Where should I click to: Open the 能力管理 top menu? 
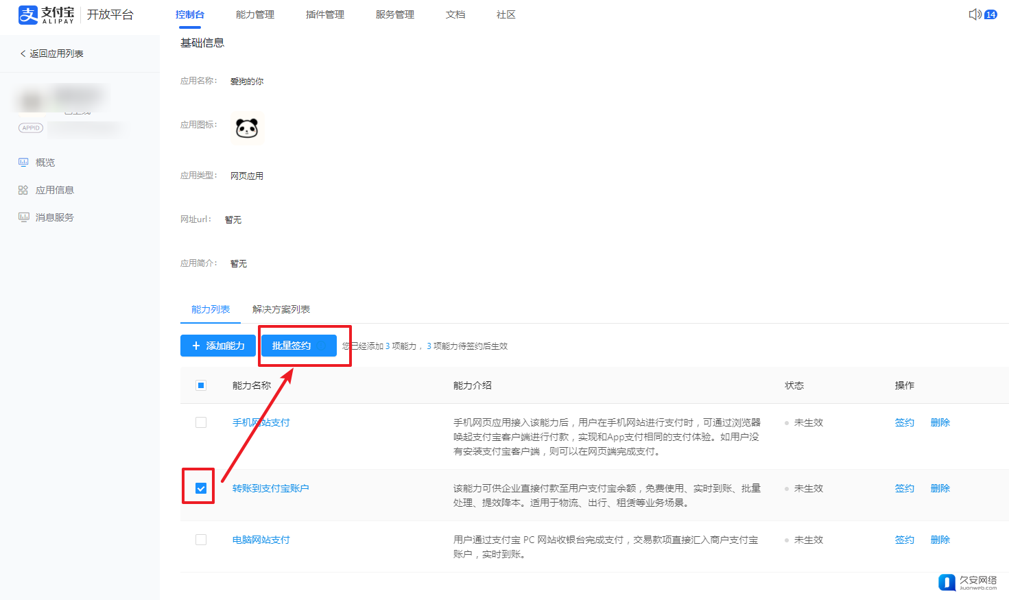coord(255,14)
